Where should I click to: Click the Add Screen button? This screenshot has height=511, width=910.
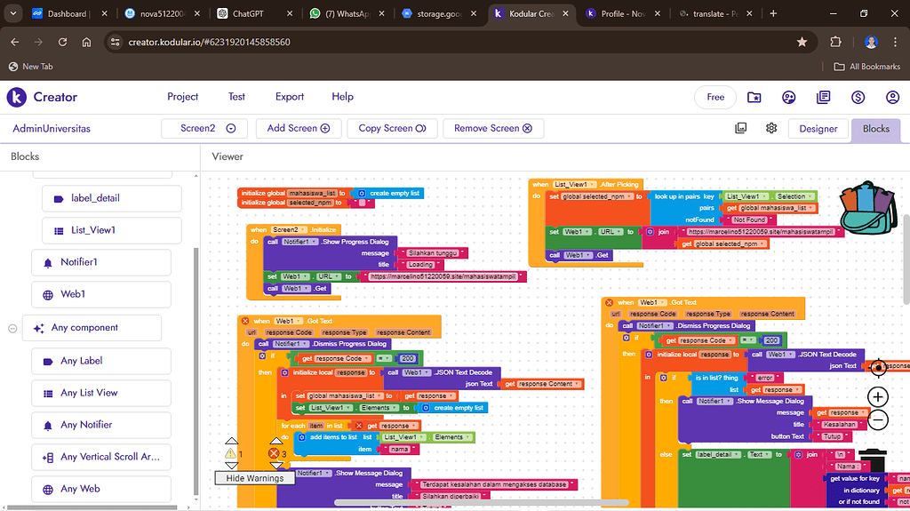click(x=299, y=128)
